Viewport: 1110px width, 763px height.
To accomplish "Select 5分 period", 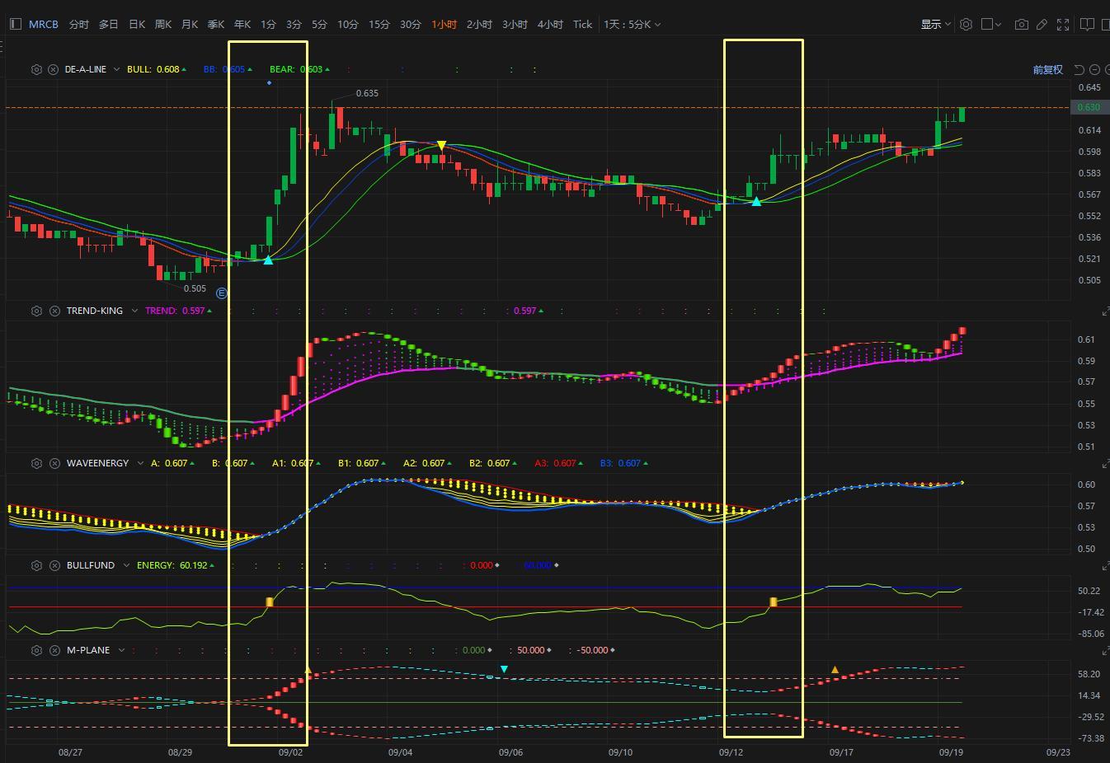I will click(319, 24).
